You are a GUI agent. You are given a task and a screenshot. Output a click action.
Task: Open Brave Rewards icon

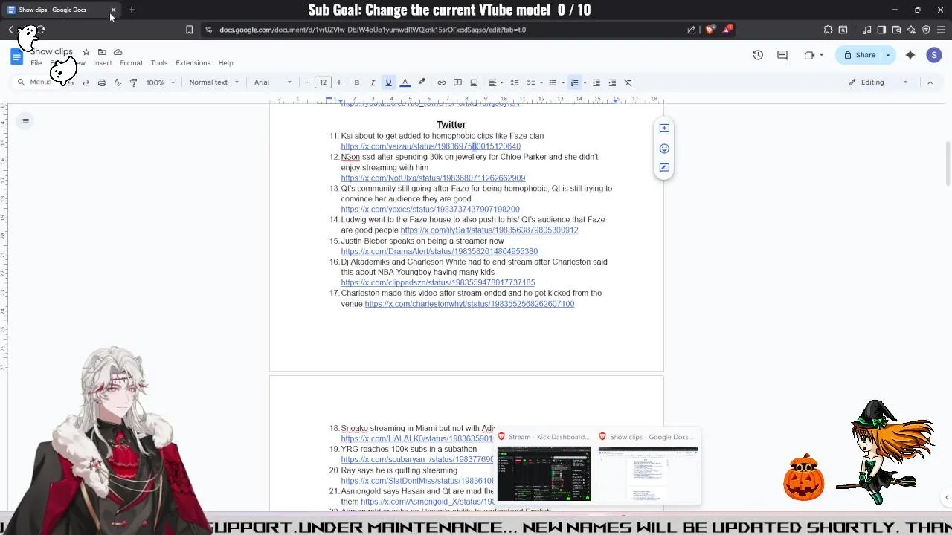[727, 30]
